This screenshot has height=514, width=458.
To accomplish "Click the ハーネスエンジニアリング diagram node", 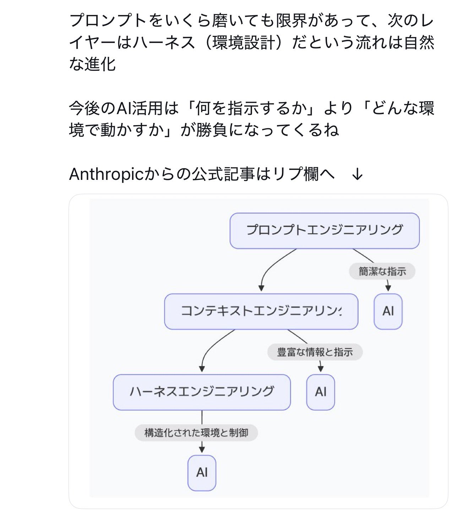I will (202, 392).
